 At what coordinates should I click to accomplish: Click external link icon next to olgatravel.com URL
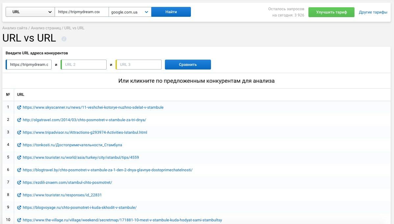pyautogui.click(x=19, y=120)
